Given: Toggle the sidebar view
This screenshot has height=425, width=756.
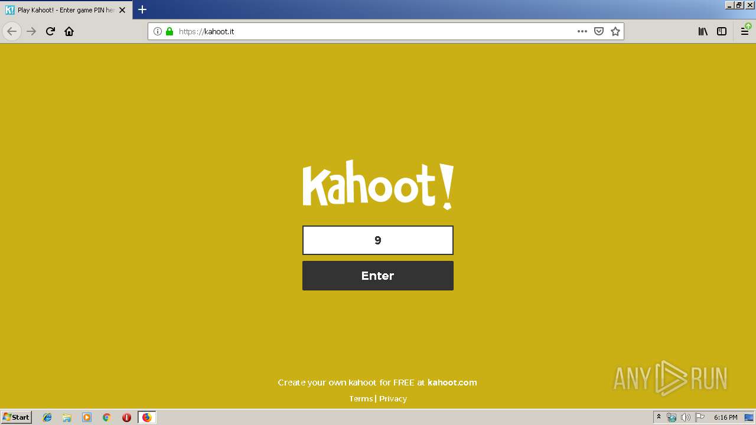Looking at the screenshot, I should point(722,31).
